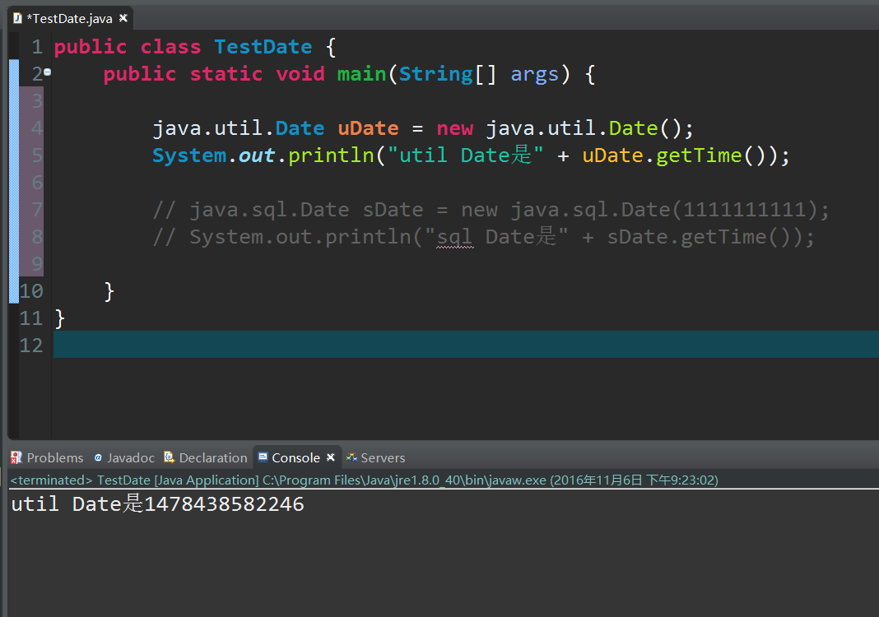Click the Servers tab icon
Screen dimensions: 879x617
click(351, 458)
